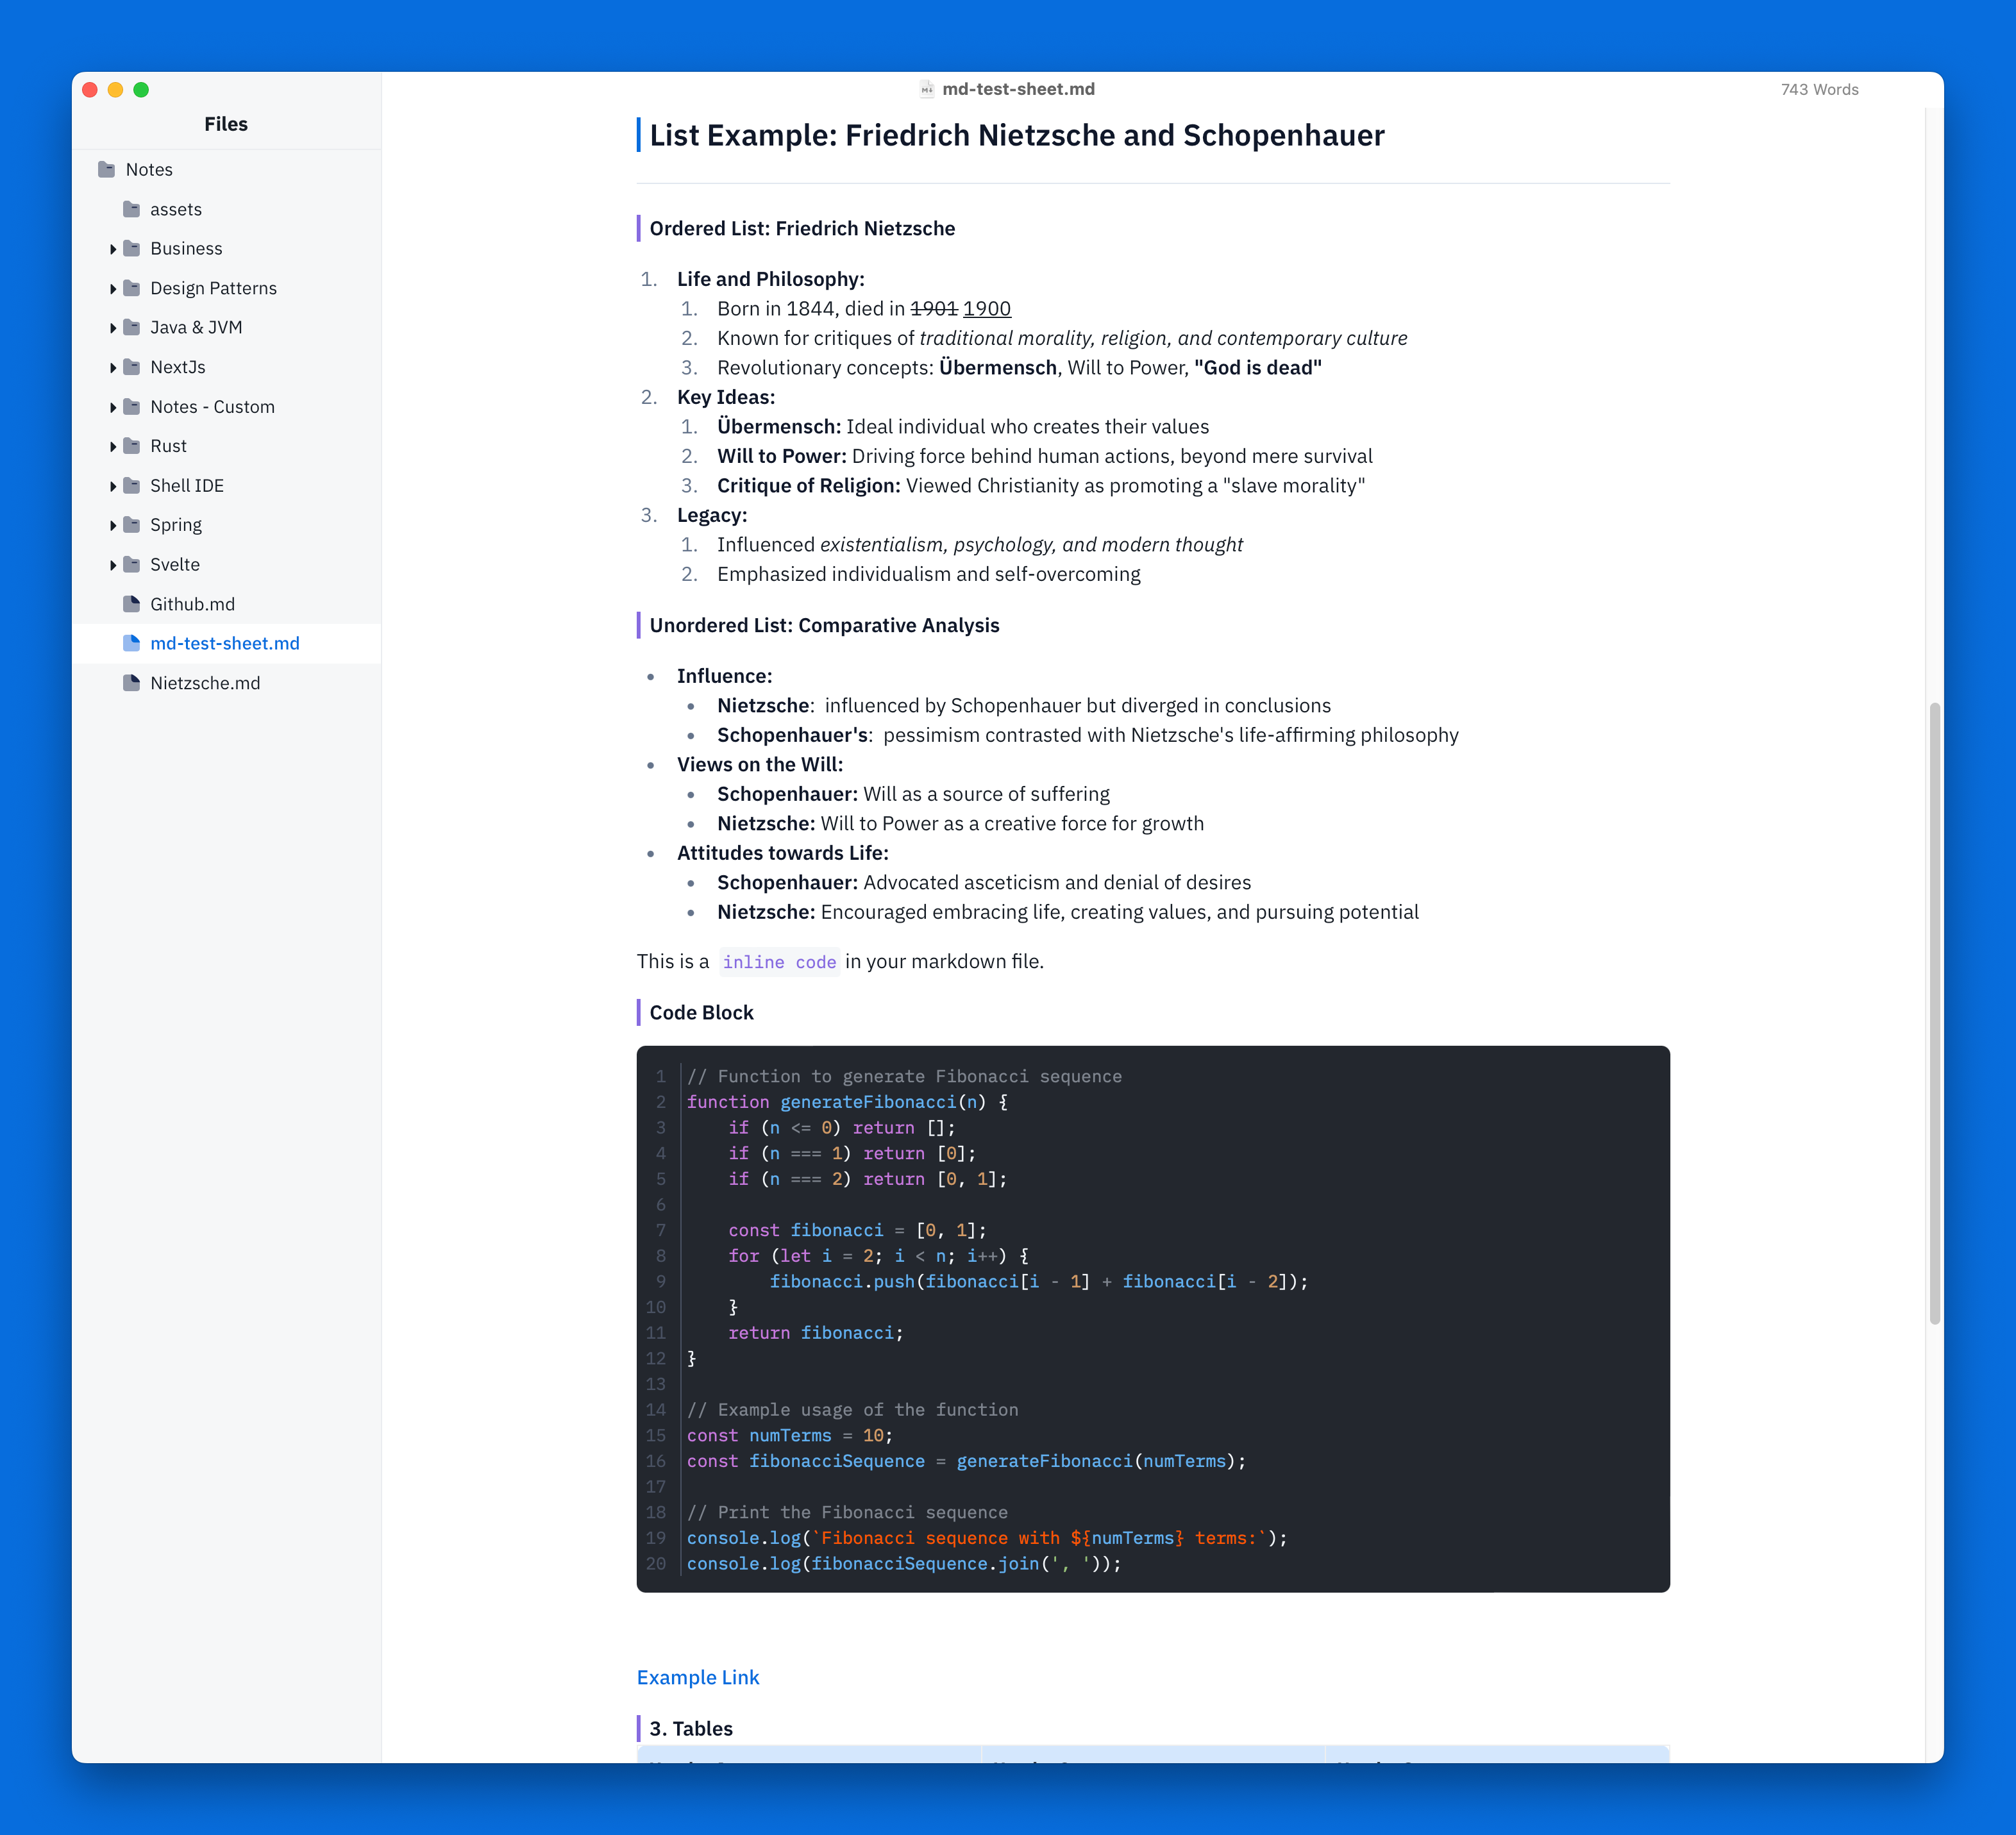Click the Github.md file icon
The image size is (2016, 1835).
(x=131, y=604)
